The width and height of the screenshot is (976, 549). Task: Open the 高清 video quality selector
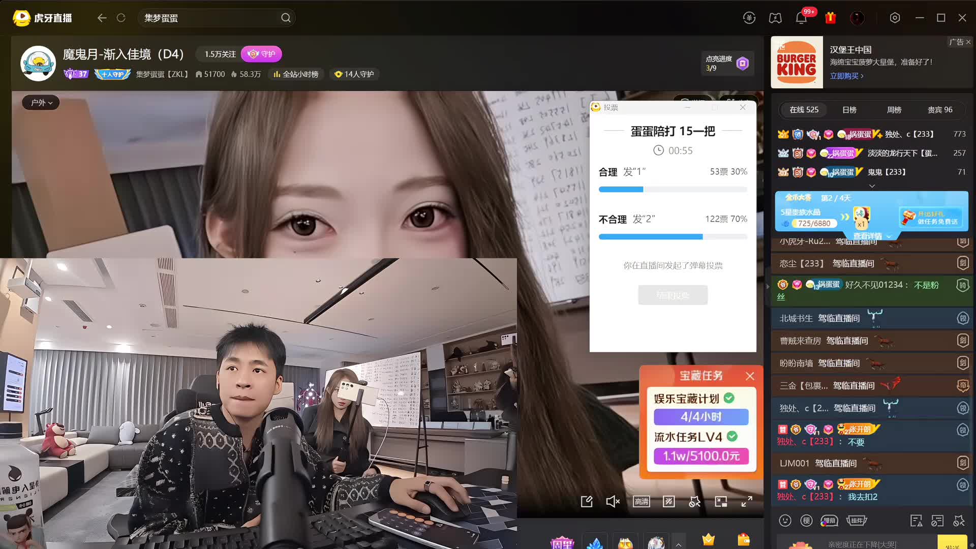(x=642, y=502)
